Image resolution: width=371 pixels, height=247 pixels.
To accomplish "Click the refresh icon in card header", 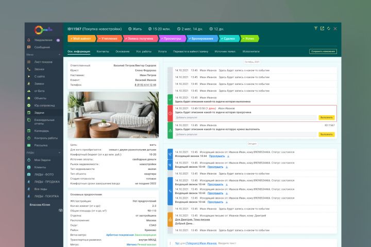I will 328,28.
